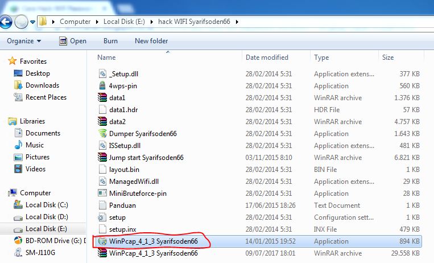The height and width of the screenshot is (263, 434).
Task: Sort files by the Size column header
Action: coord(388,57)
